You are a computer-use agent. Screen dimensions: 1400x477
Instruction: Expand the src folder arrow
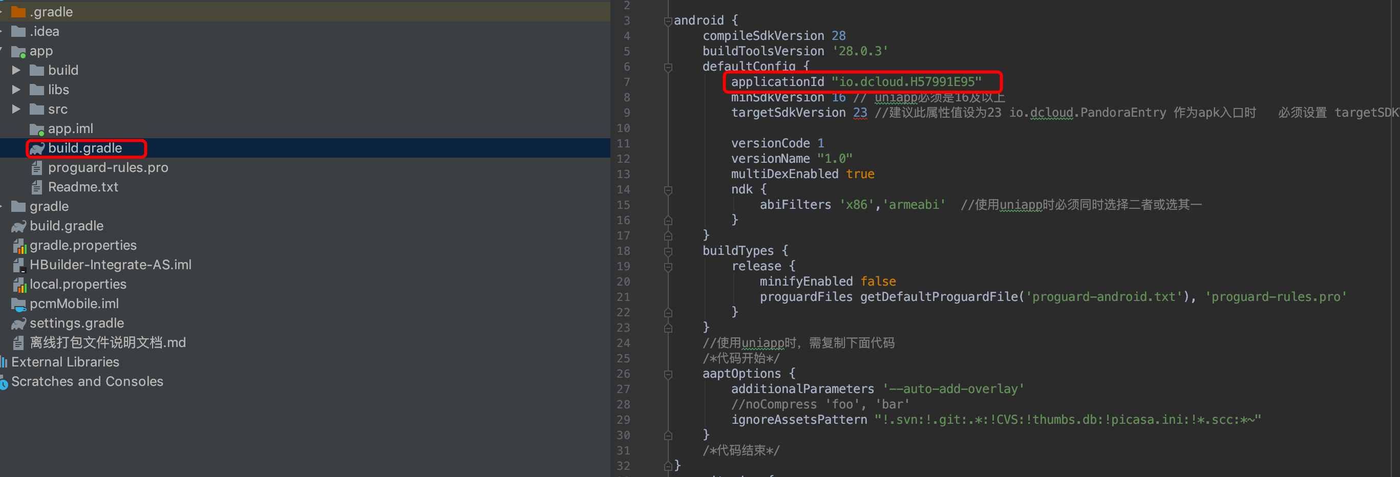[x=16, y=109]
